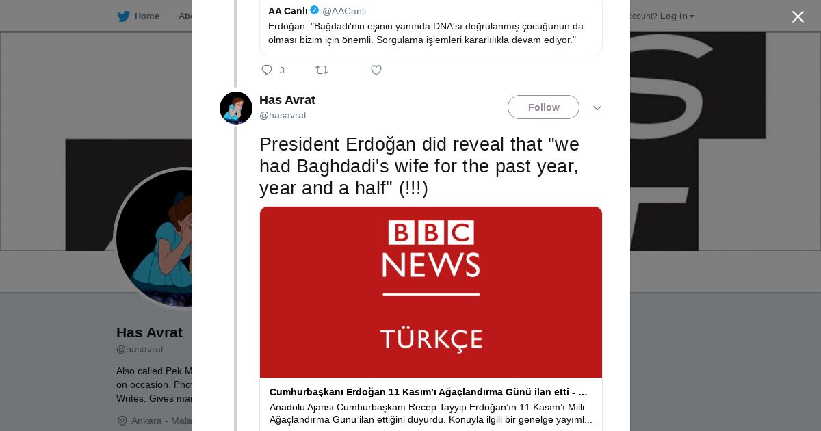821x431 pixels.
Task: Open the Log in dropdown
Action: click(677, 16)
